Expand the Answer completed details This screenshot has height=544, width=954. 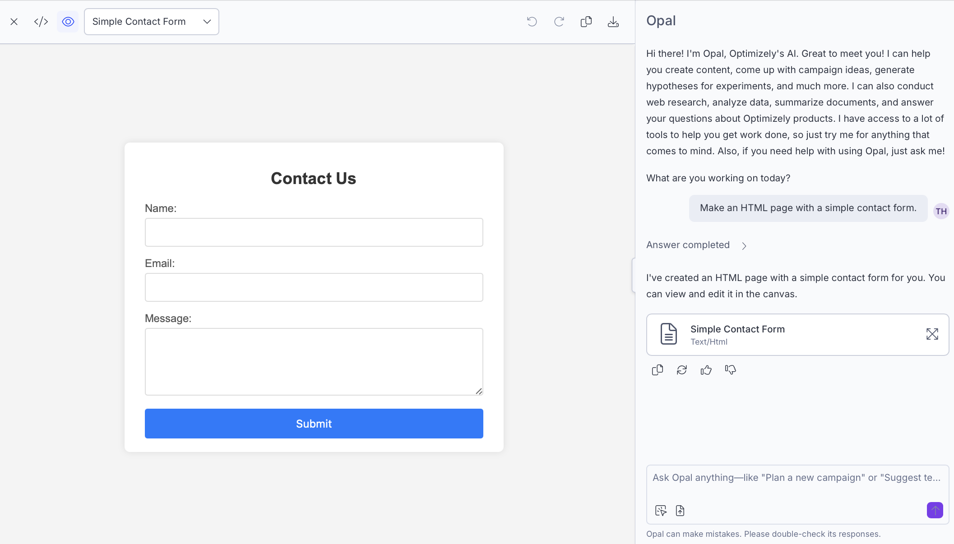tap(744, 245)
